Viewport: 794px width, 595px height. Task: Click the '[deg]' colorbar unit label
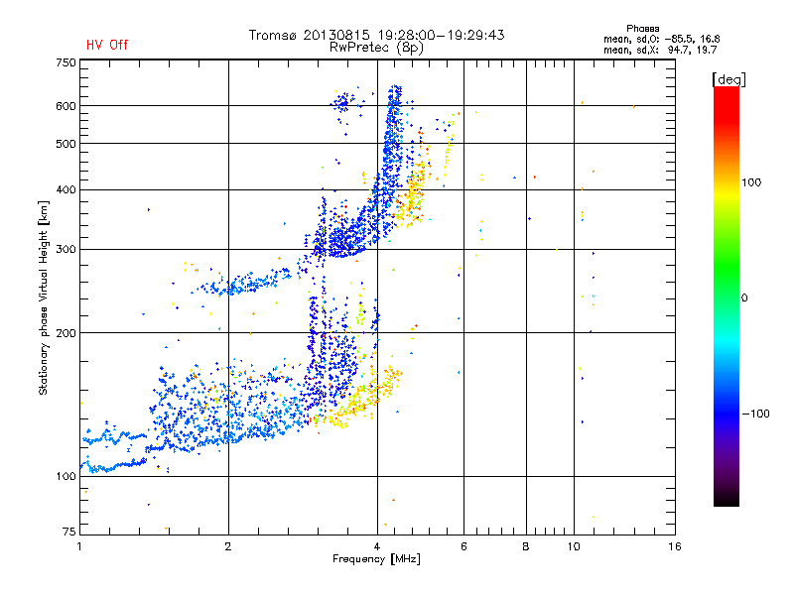(728, 79)
